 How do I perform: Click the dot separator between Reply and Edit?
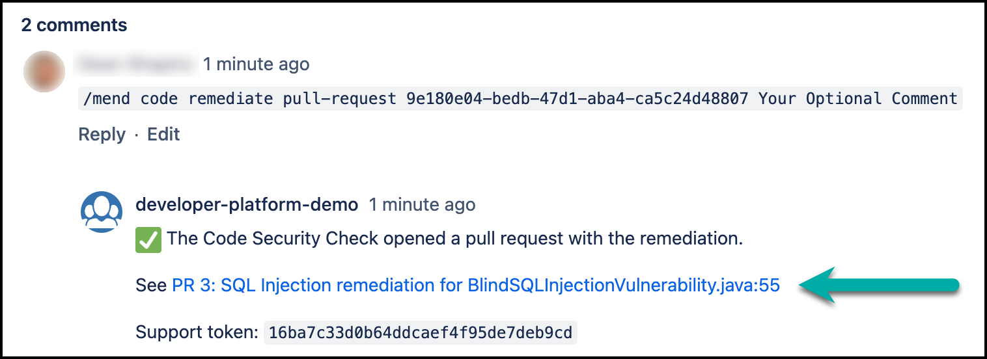(137, 135)
